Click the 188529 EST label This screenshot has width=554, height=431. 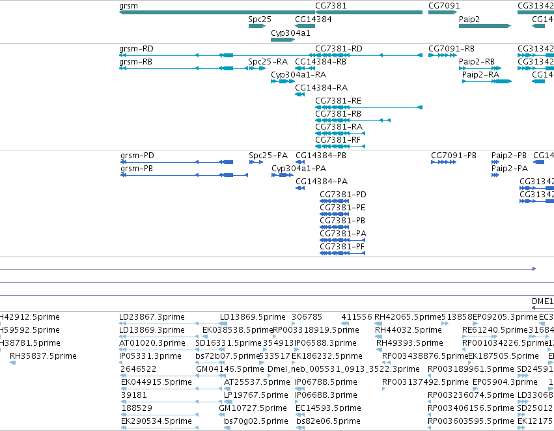137,408
